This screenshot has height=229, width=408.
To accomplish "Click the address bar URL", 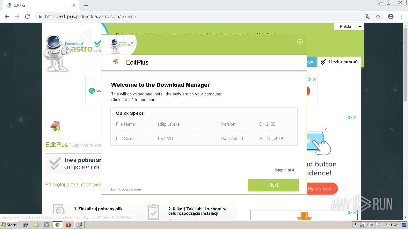I will click(x=91, y=17).
